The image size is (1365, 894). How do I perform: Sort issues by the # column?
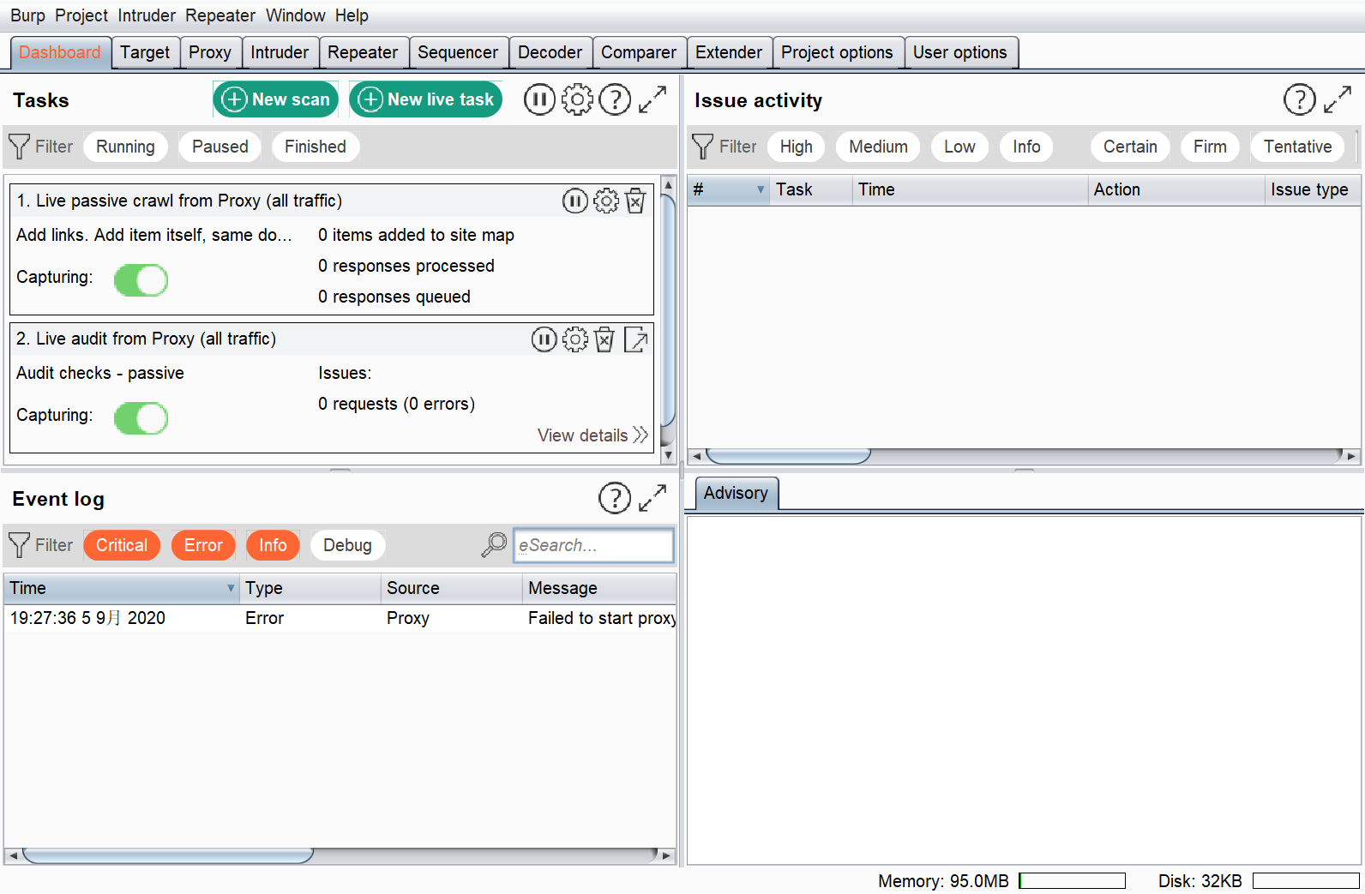[x=728, y=189]
